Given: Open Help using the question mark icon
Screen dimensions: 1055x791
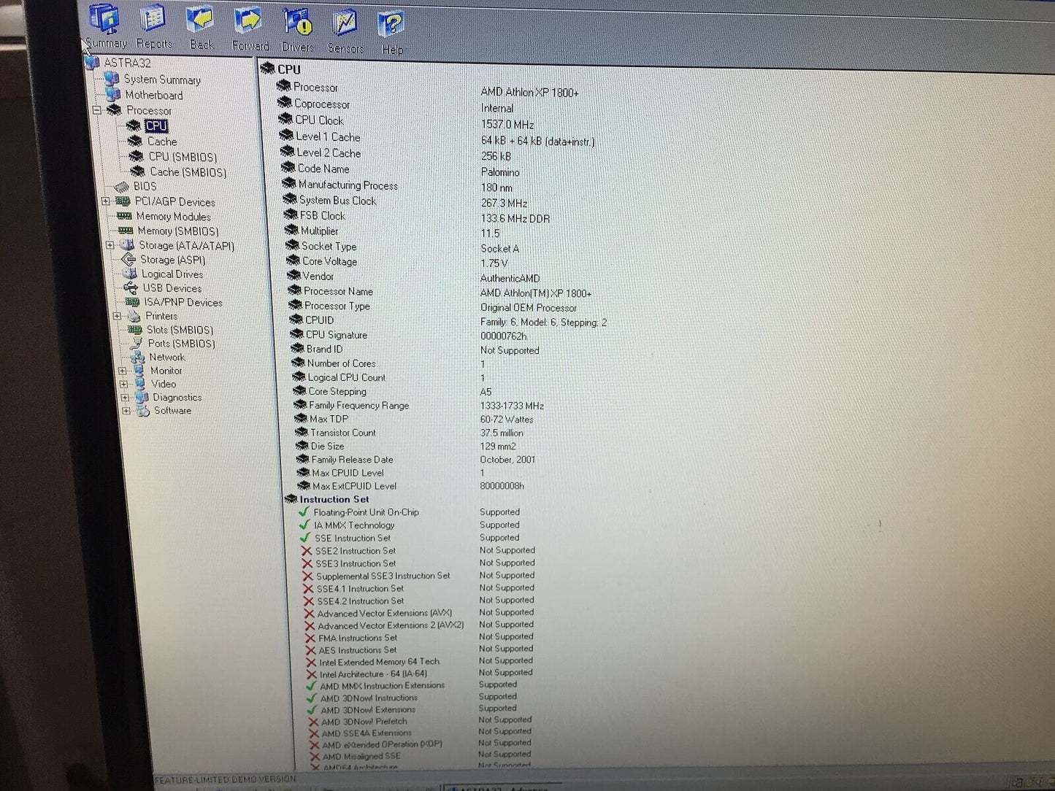Looking at the screenshot, I should click(391, 20).
